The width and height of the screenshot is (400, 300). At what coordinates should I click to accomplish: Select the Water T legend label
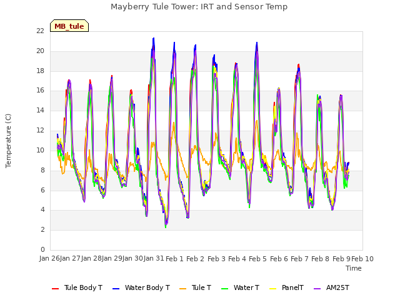pos(246,287)
